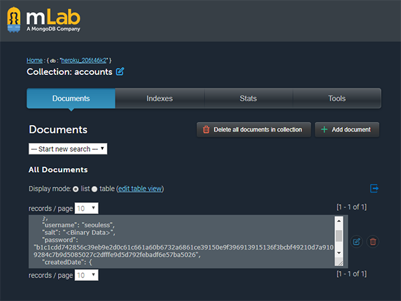Image resolution: width=401 pixels, height=301 pixels.
Task: Select list display mode
Action: point(76,189)
